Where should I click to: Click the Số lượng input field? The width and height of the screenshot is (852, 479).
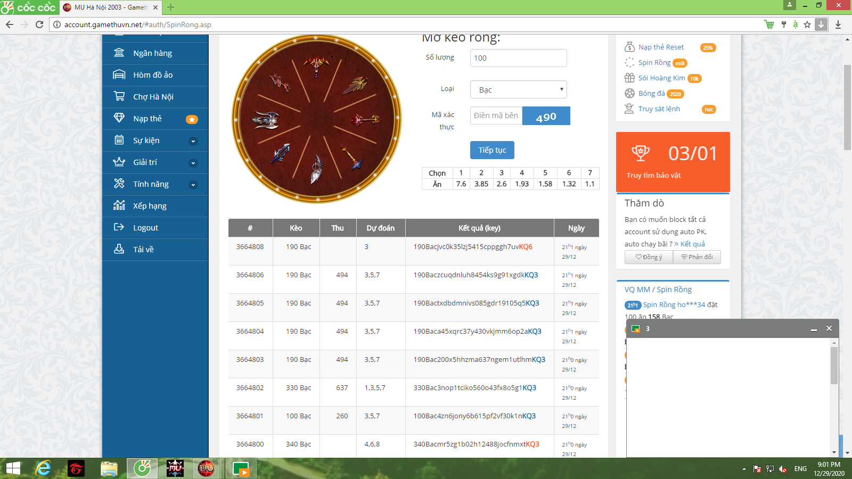pos(518,58)
